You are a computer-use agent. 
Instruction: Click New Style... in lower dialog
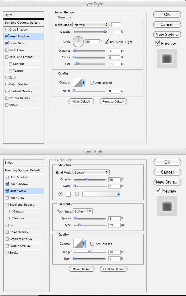pyautogui.click(x=167, y=182)
